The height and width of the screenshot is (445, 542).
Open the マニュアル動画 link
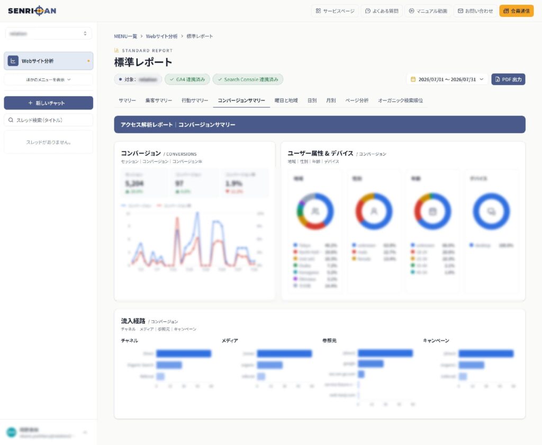click(428, 11)
